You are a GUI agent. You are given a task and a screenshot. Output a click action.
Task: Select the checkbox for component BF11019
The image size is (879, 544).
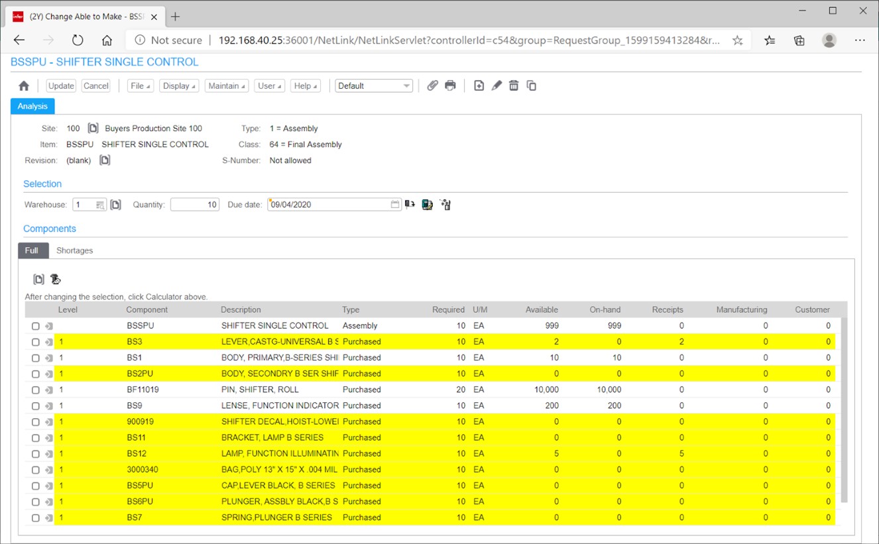tap(36, 390)
